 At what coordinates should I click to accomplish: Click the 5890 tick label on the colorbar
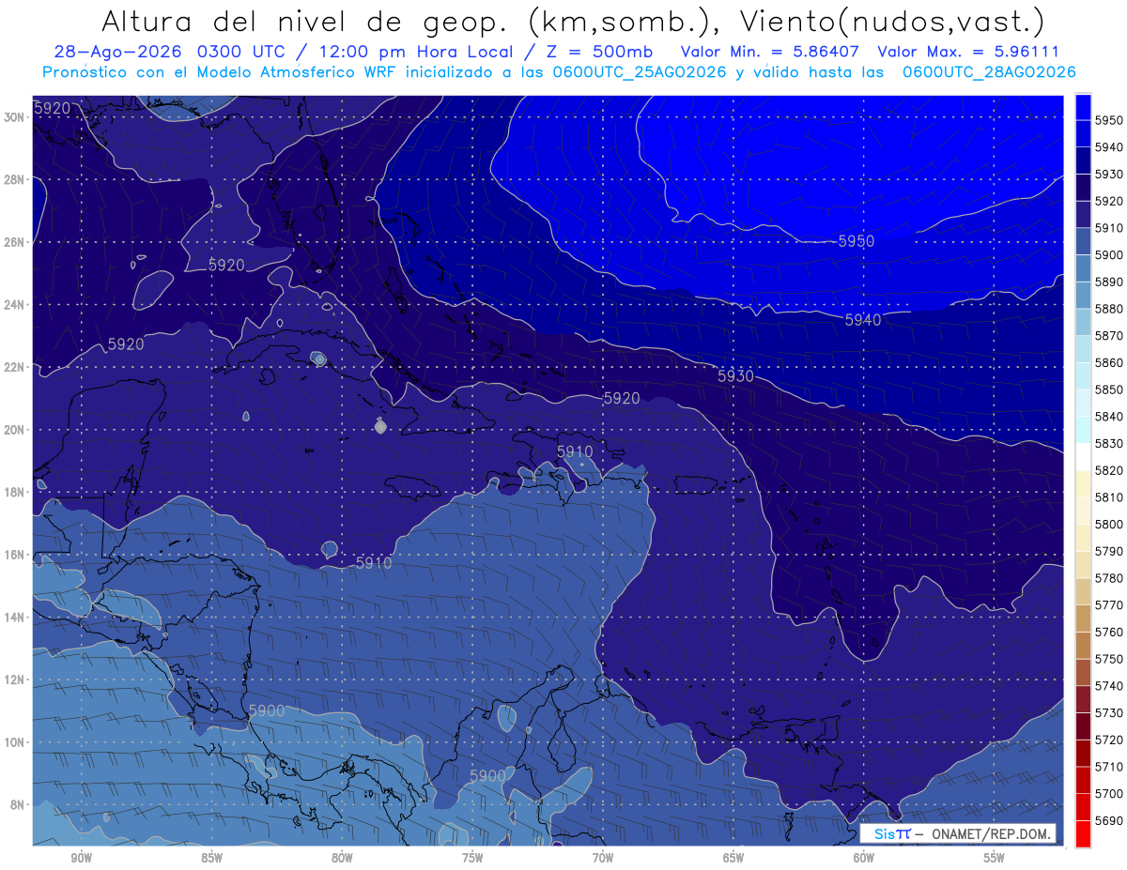click(x=1109, y=282)
